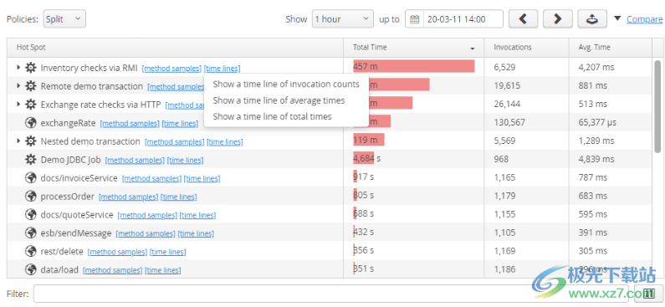The height and width of the screenshot is (307, 665).
Task: Click gear icon of Demo JDBC Job
Action: click(30, 160)
